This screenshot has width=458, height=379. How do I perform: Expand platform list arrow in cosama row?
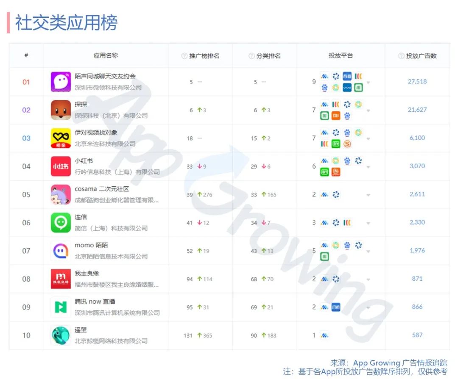369,195
